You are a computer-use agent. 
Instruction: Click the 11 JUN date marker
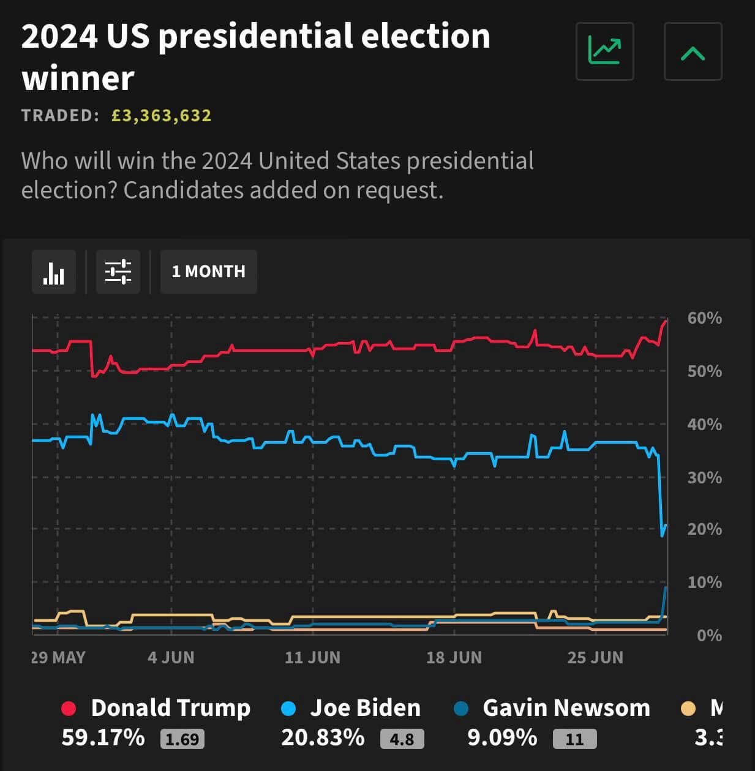tap(312, 657)
